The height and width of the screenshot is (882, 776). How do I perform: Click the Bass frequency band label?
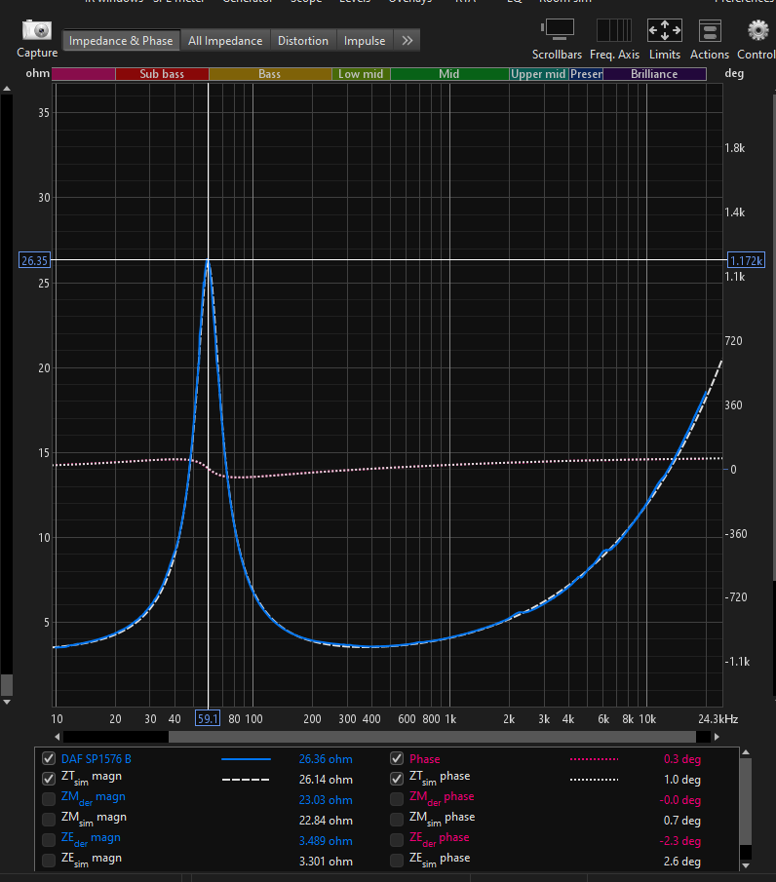270,74
